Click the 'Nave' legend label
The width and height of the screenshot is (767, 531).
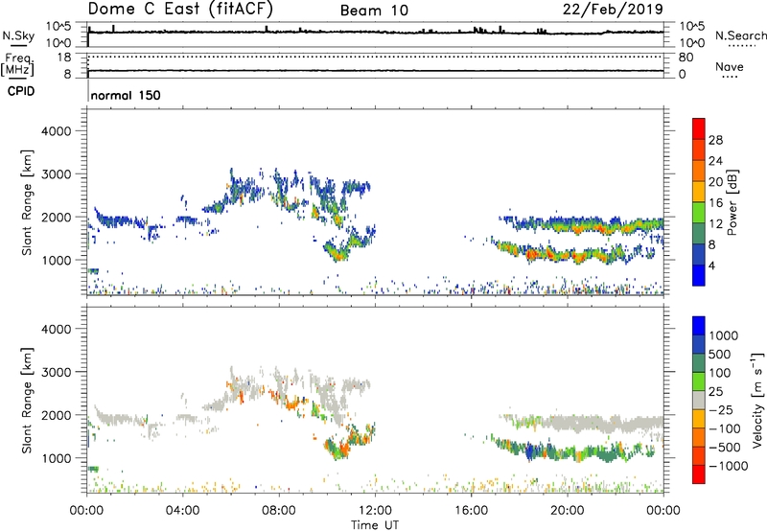click(x=730, y=66)
